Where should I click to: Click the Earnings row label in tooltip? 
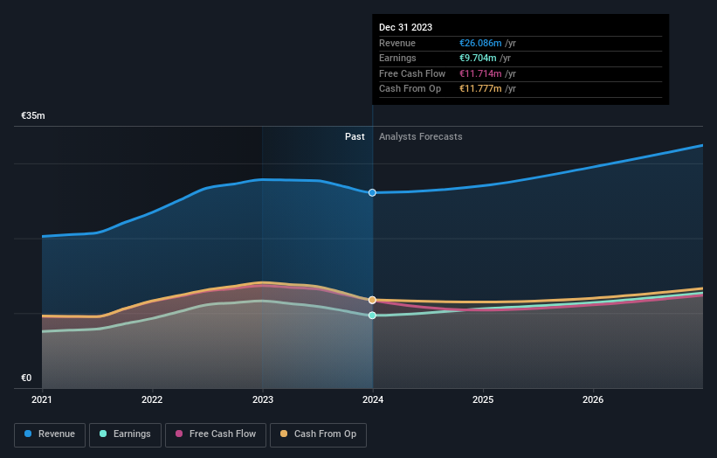click(397, 58)
